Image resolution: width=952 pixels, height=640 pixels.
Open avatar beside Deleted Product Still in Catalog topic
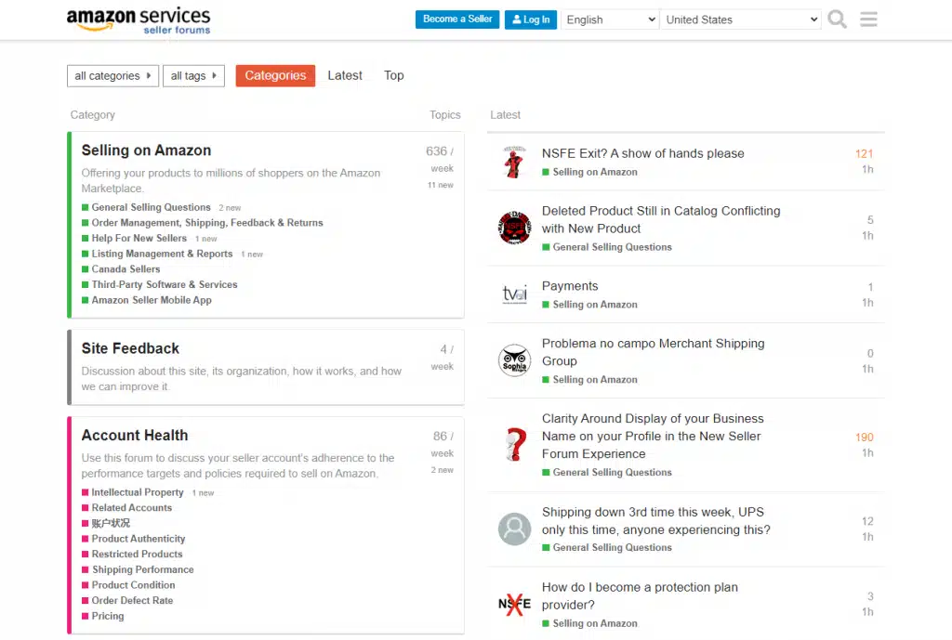[514, 228]
